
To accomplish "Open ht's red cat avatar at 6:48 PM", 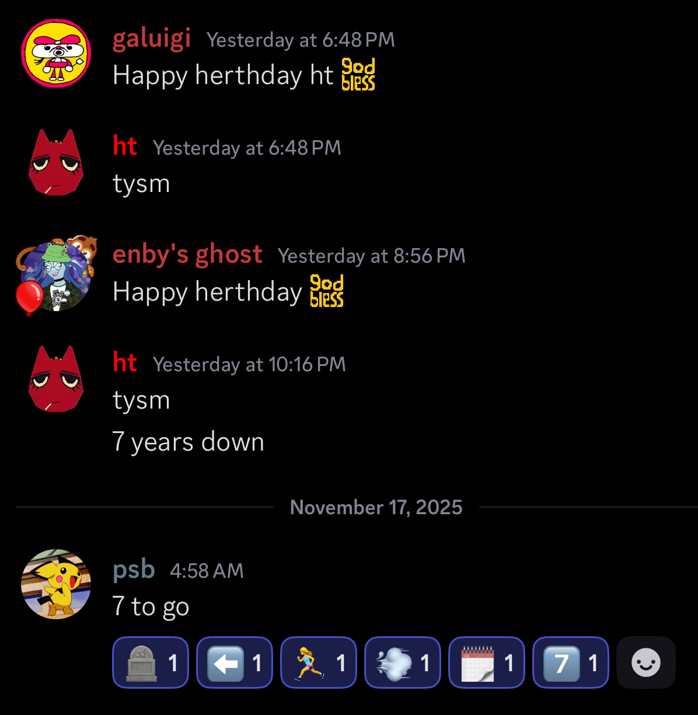I will click(x=56, y=162).
